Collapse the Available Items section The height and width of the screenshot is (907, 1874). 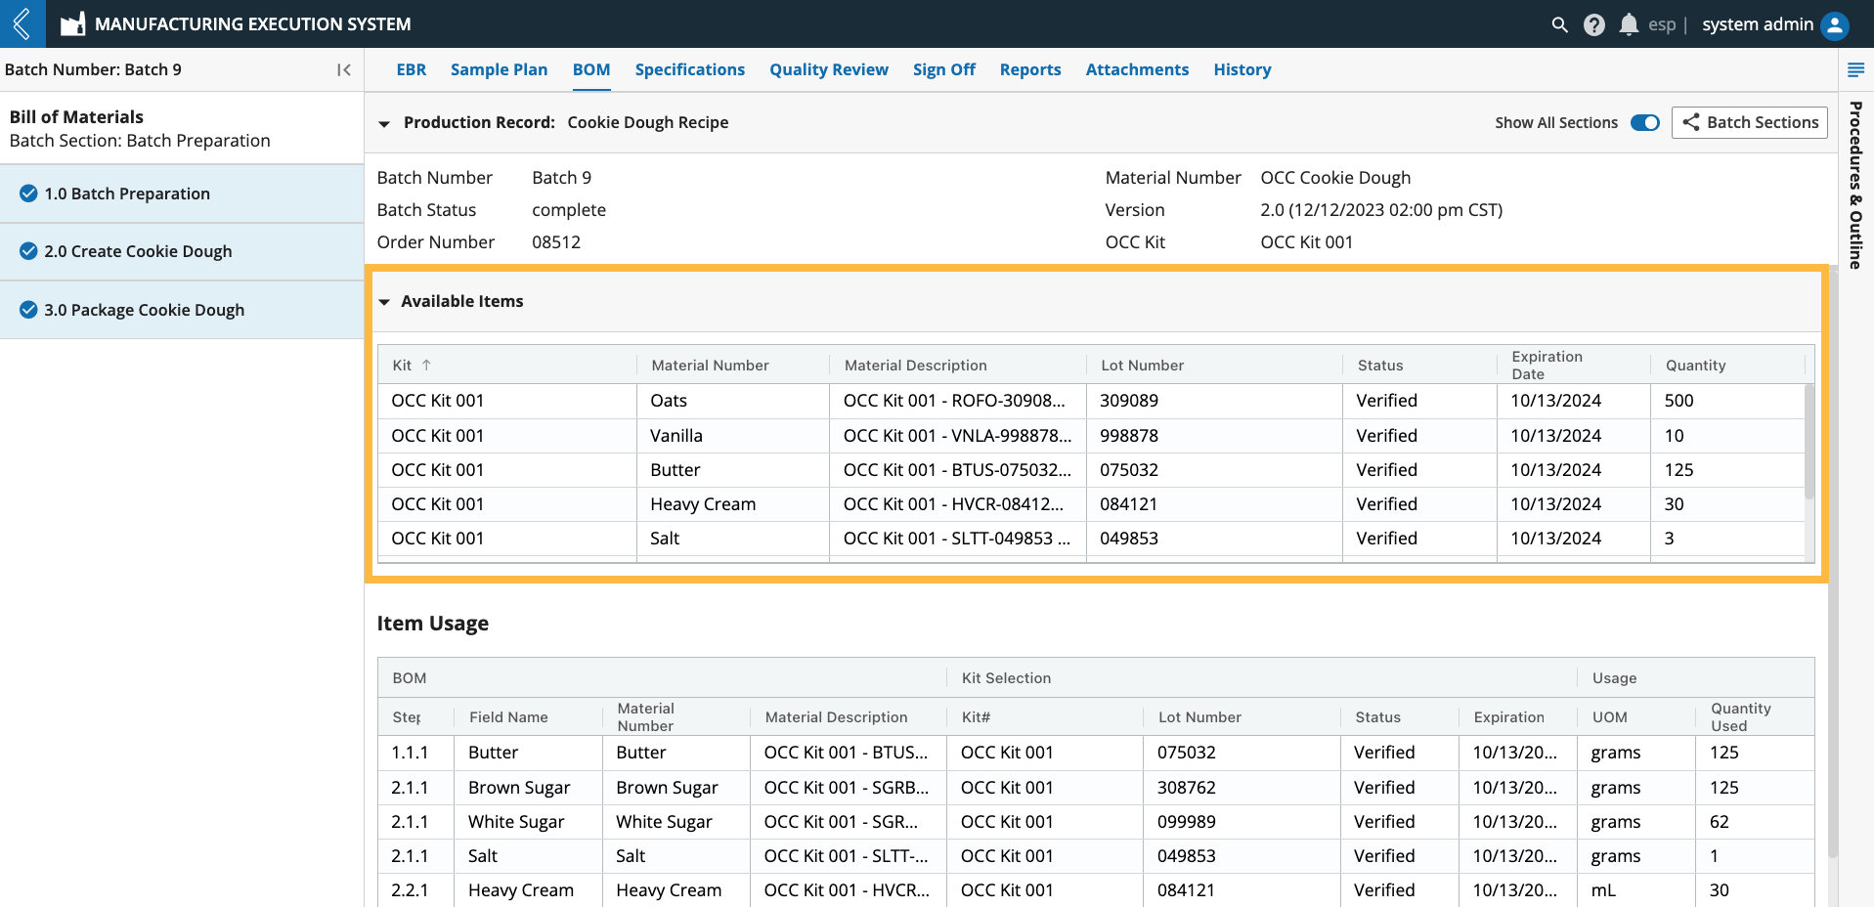pyautogui.click(x=384, y=302)
